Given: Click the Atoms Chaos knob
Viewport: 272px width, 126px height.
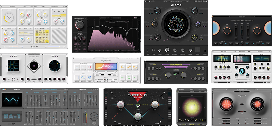Looking at the screenshot, I should (x=158, y=11).
